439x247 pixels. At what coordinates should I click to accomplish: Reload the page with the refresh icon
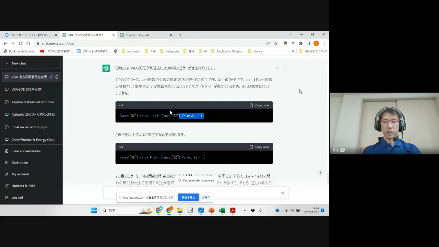coord(21,44)
